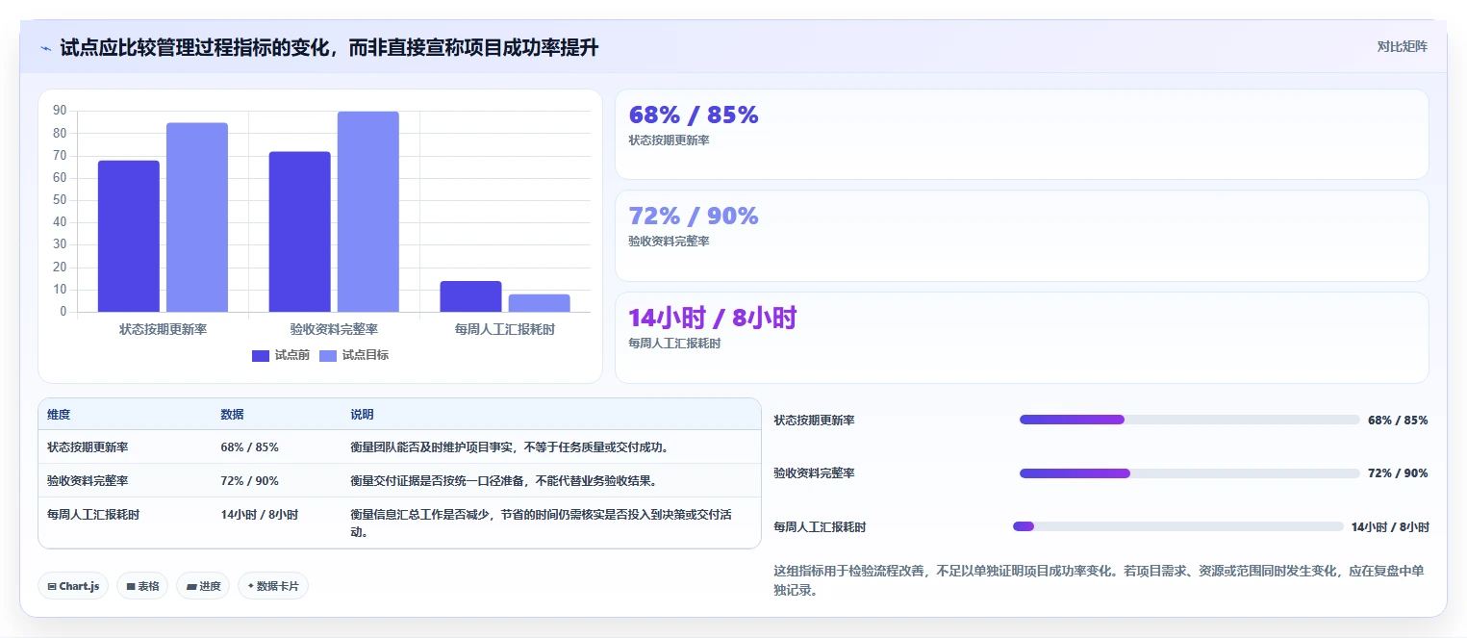The height and width of the screenshot is (638, 1467).
Task: Click the 试点前 bar for 每周人工汇报耗时
Action: click(470, 296)
